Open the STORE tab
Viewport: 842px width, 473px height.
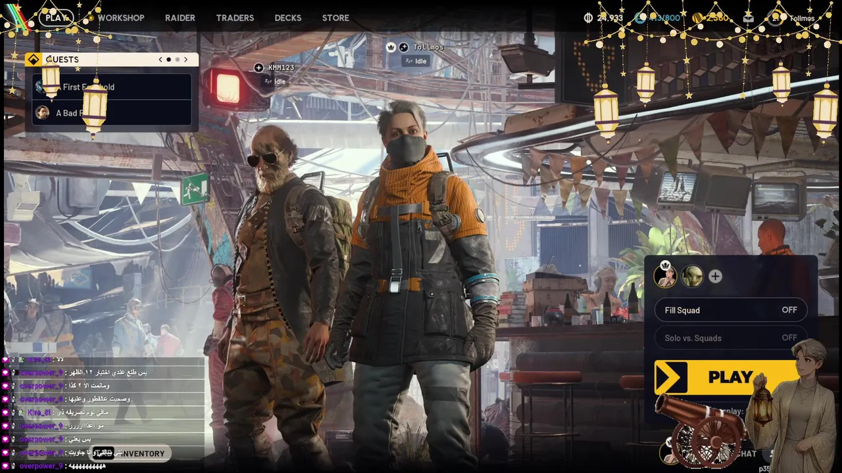335,18
